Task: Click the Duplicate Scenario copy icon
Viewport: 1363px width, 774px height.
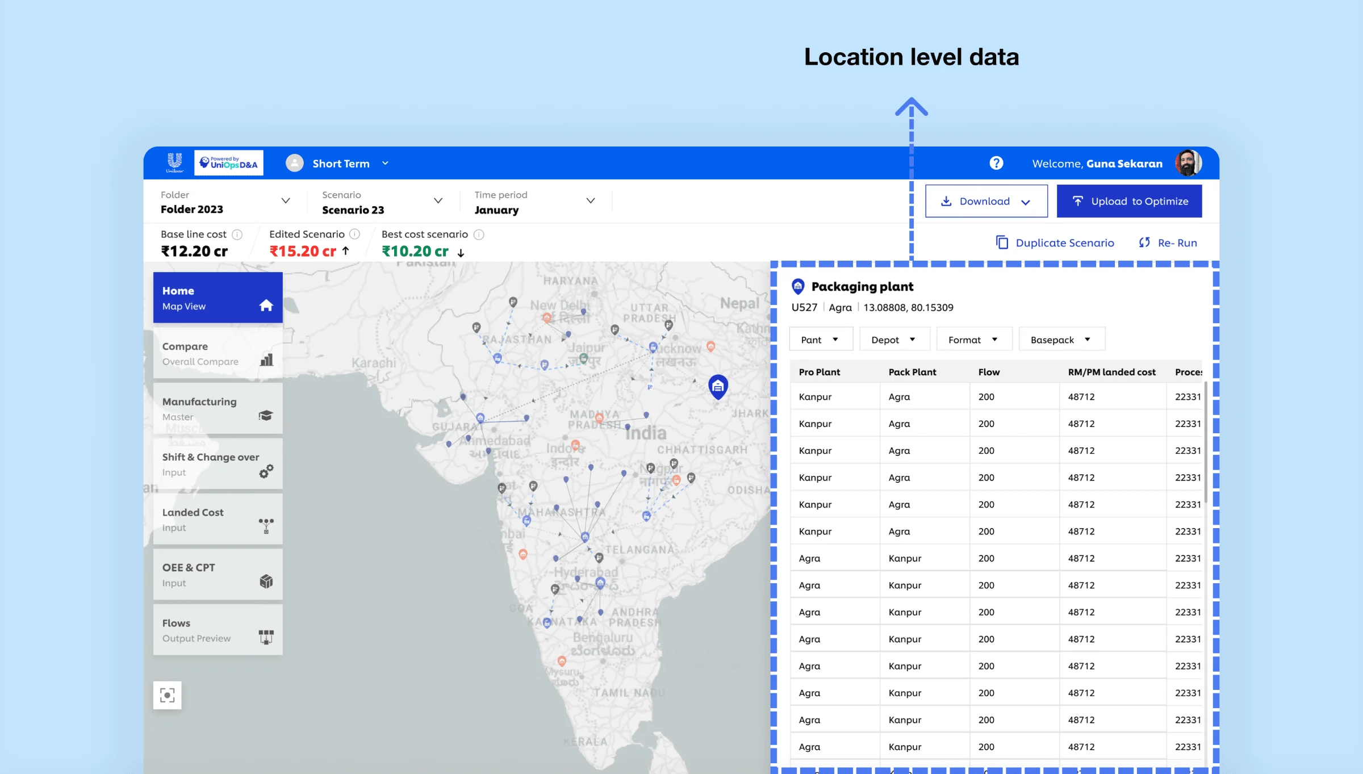Action: click(1002, 242)
